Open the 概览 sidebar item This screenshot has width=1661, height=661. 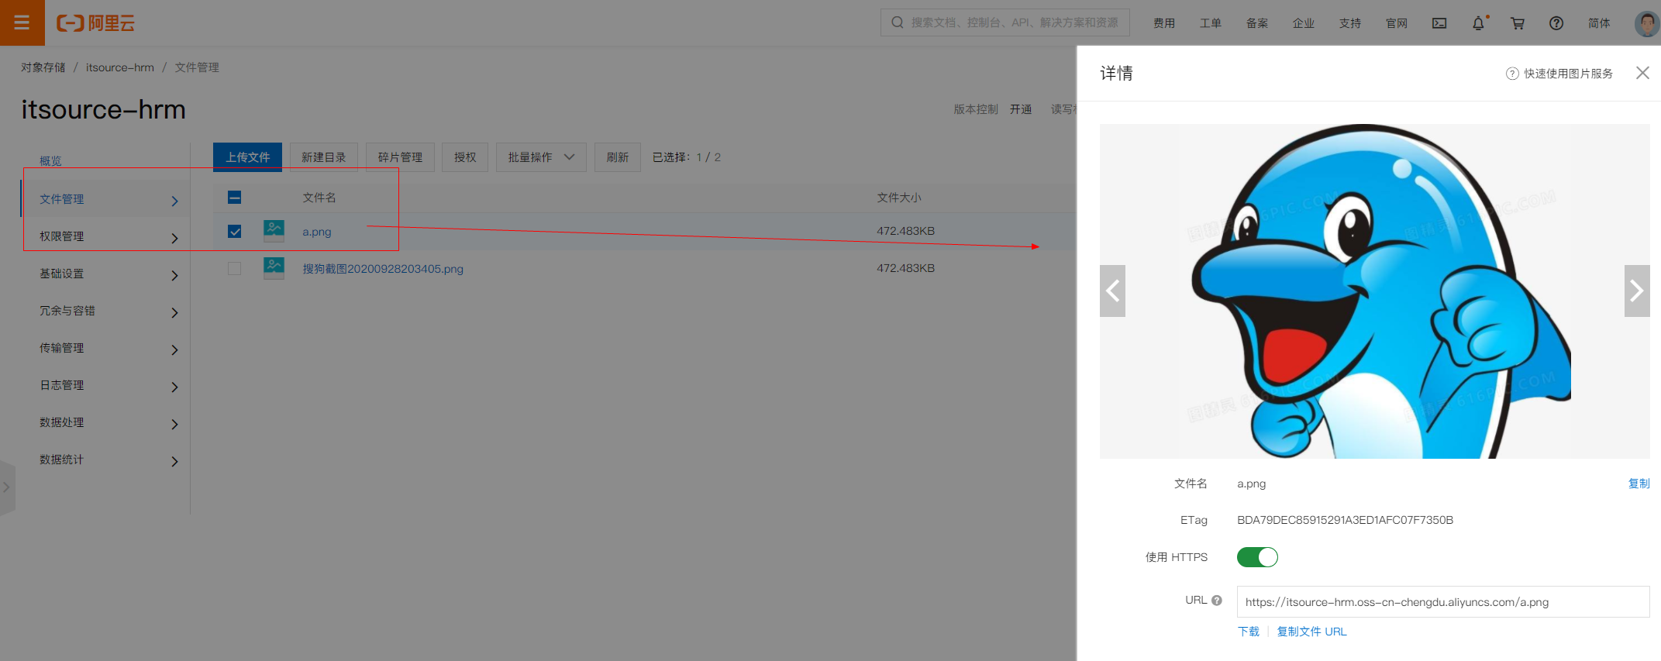coord(50,160)
